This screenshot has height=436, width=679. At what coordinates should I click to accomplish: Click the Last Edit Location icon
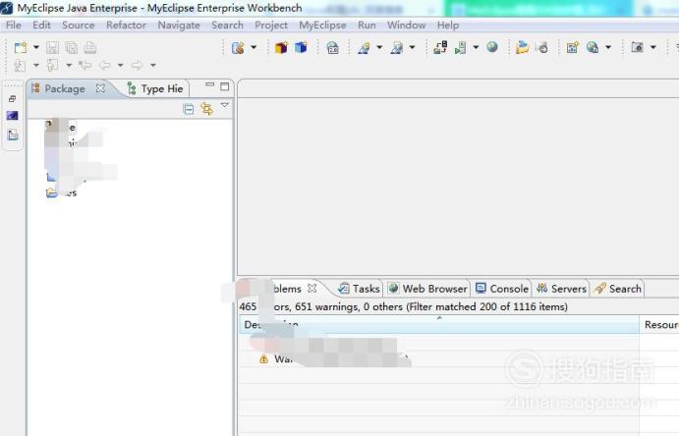pos(85,66)
